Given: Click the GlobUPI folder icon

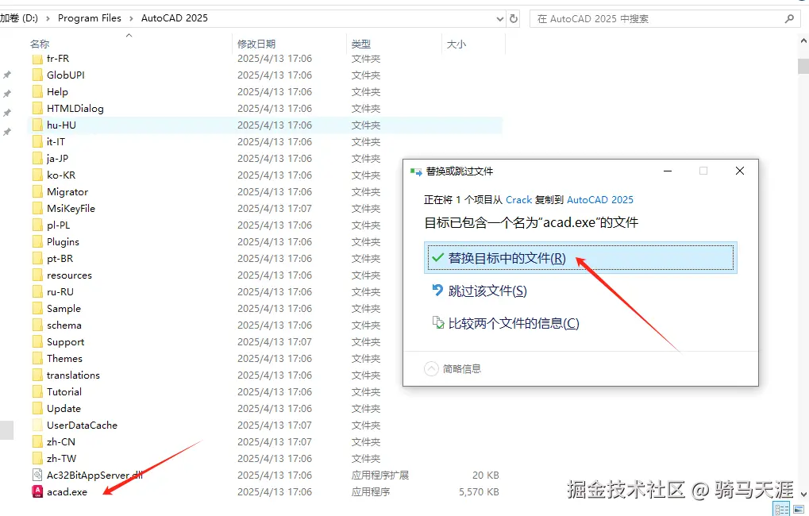Looking at the screenshot, I should coord(37,75).
